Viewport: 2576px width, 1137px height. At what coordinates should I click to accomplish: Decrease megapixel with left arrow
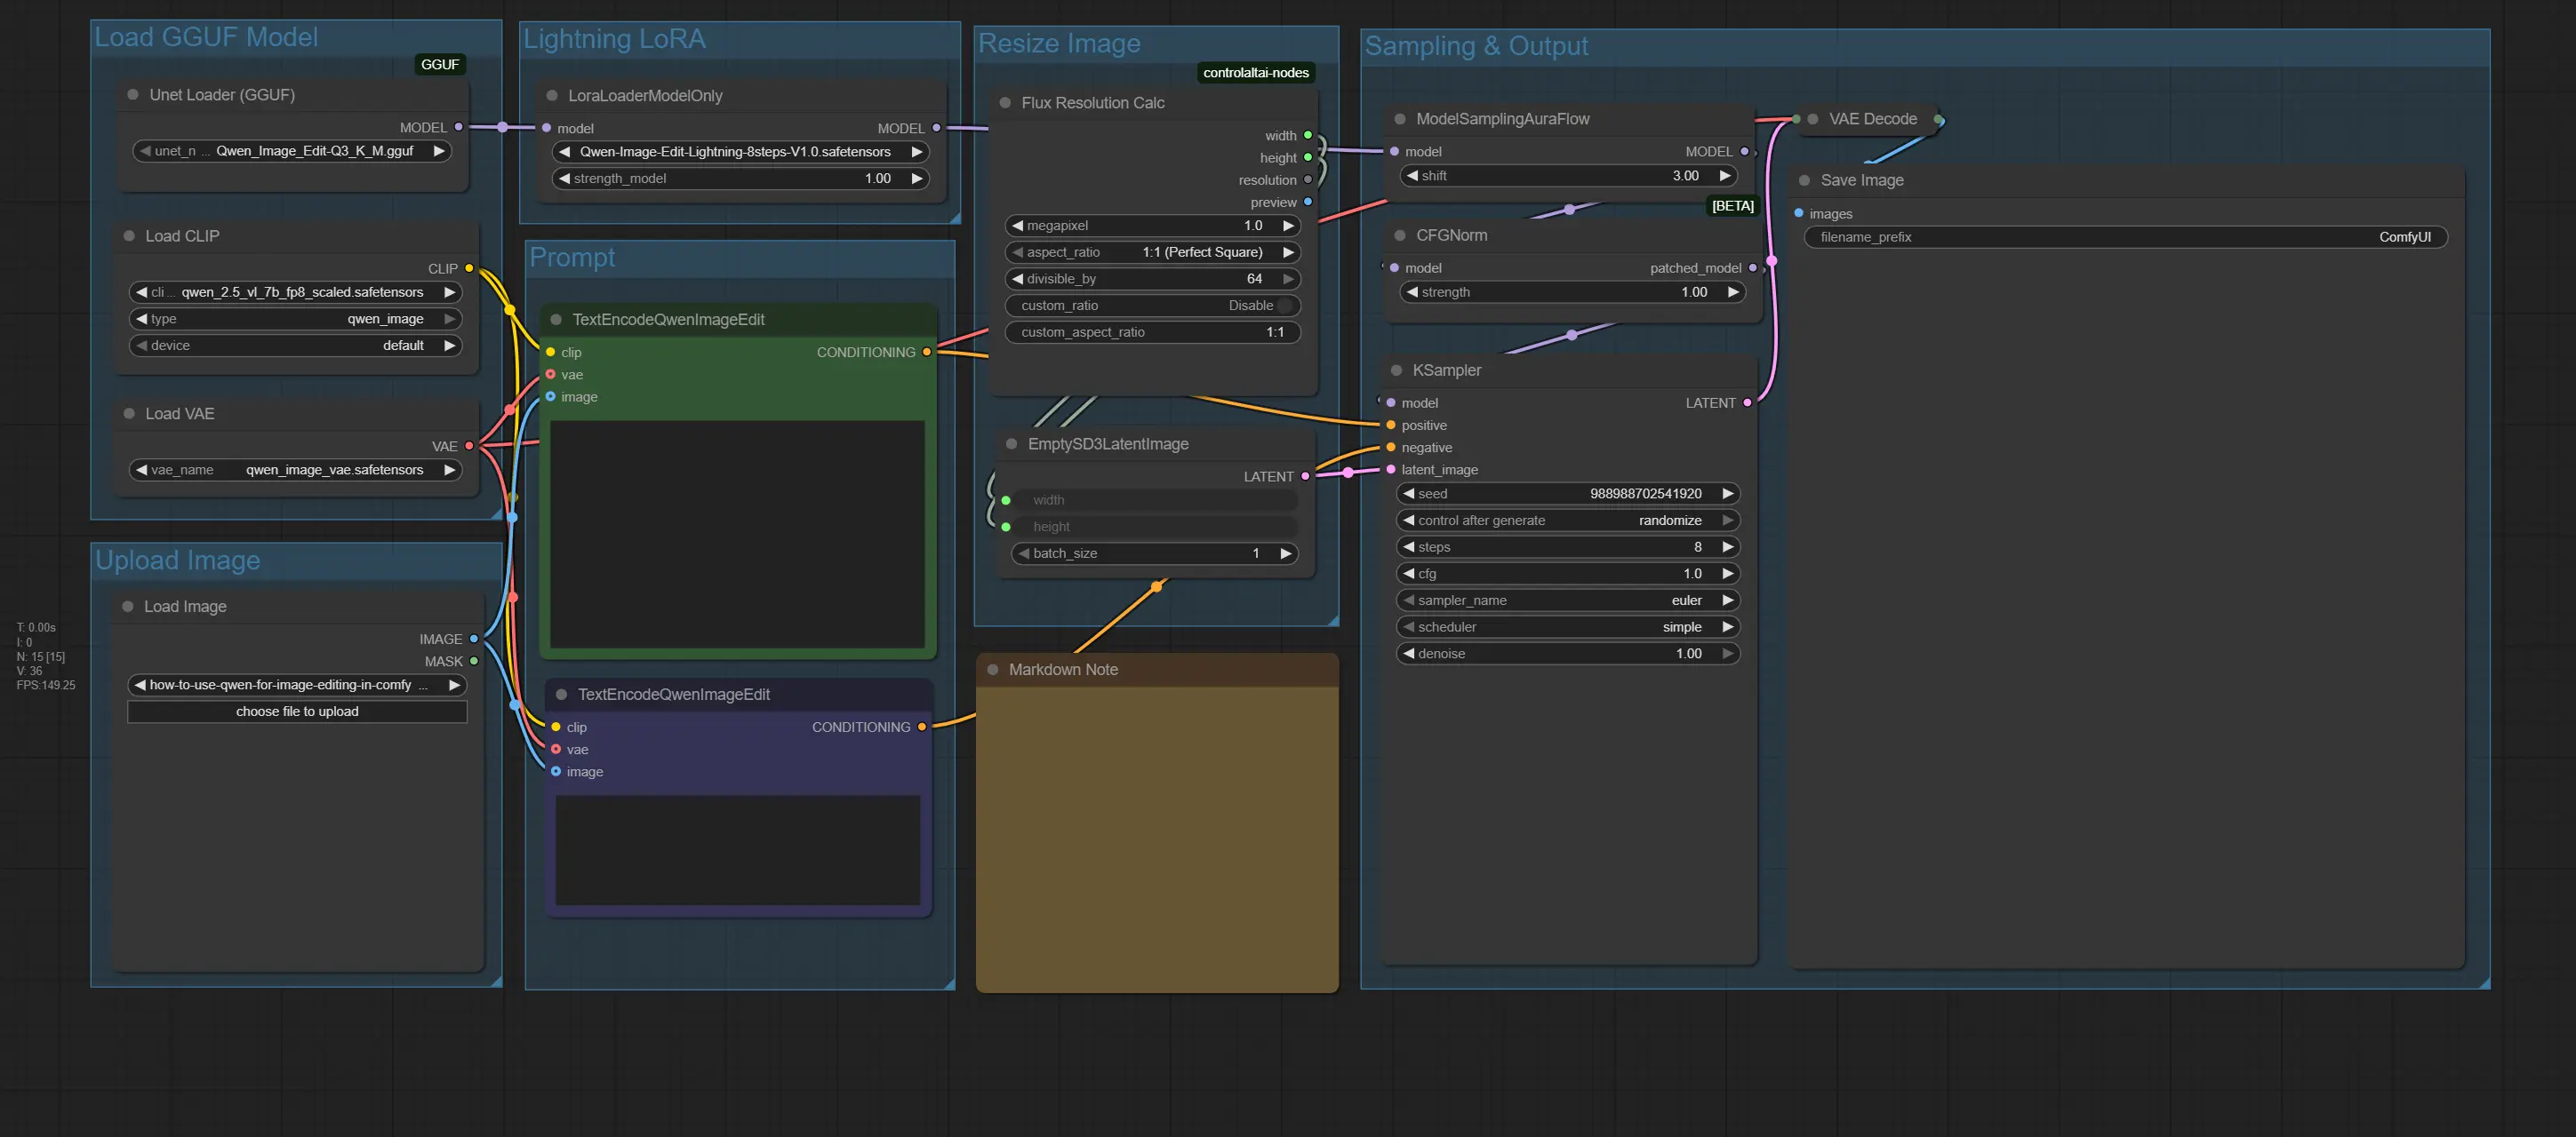pyautogui.click(x=1017, y=226)
